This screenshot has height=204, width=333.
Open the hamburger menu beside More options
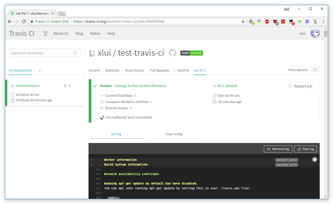coord(315,70)
